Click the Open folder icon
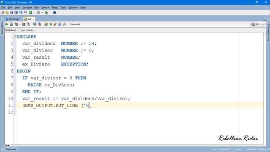 click(x=7, y=12)
